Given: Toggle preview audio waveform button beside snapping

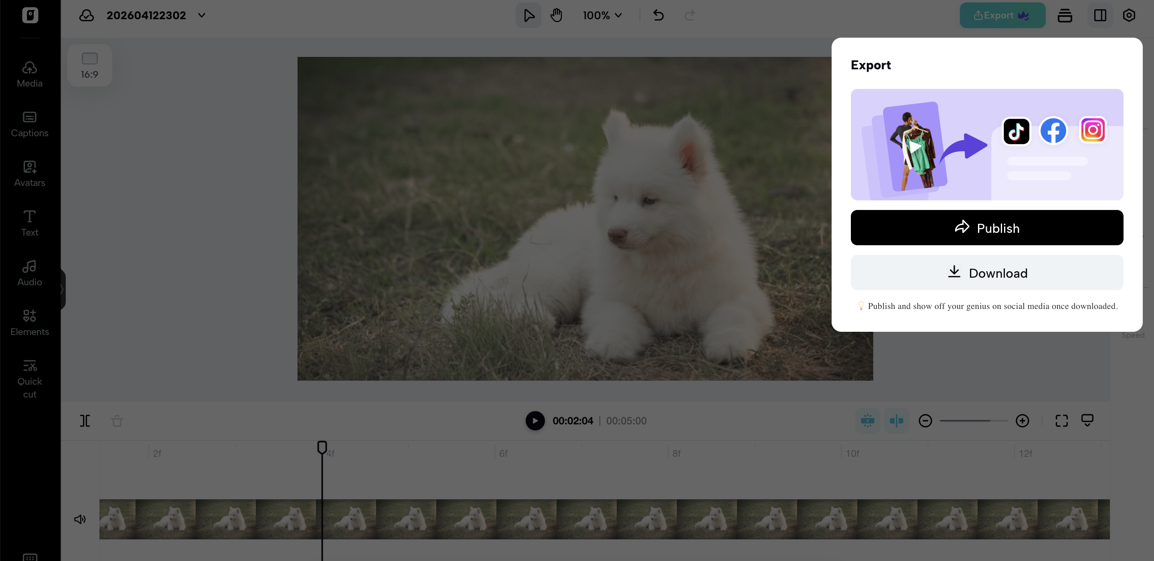Looking at the screenshot, I should click(896, 420).
